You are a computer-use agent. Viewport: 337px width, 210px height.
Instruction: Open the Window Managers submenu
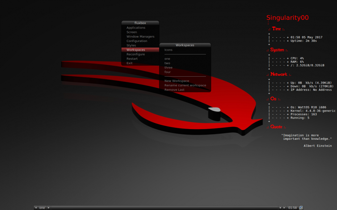click(x=140, y=37)
